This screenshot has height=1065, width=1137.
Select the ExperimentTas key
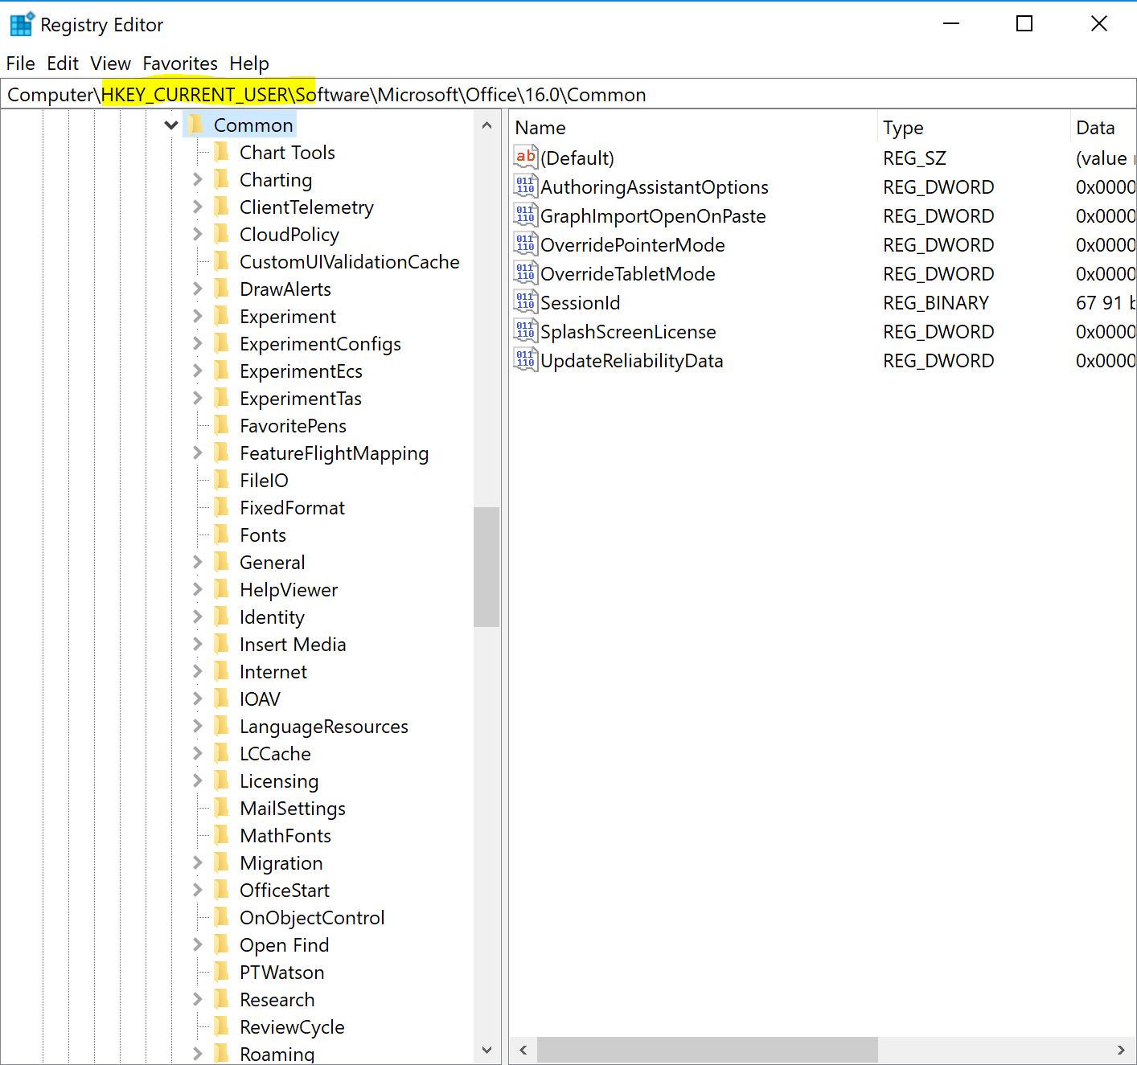301,398
